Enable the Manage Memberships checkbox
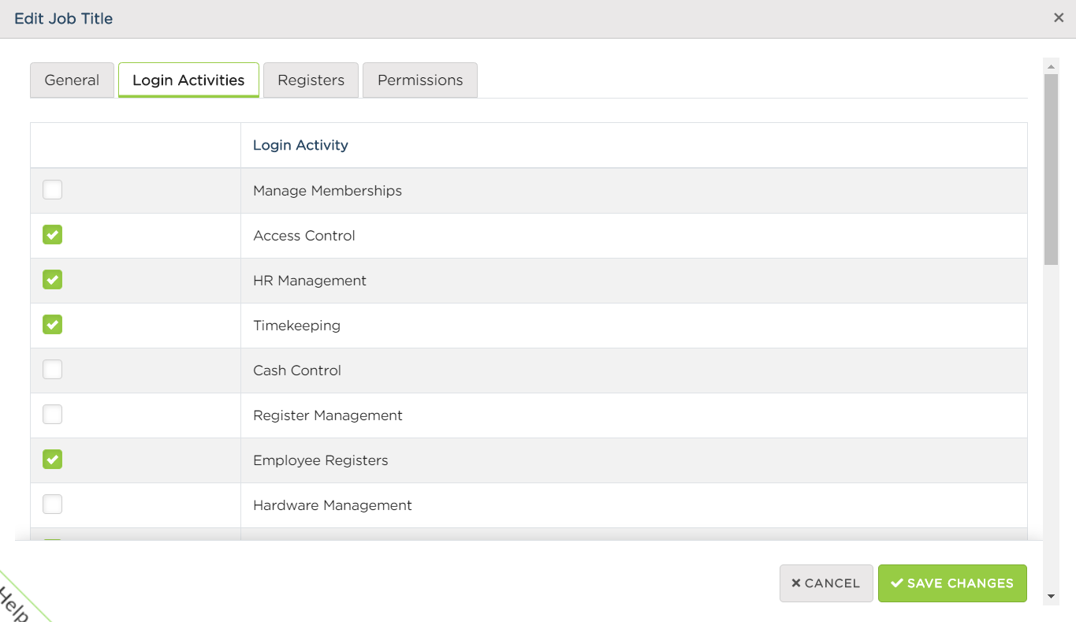1076x622 pixels. 52,190
